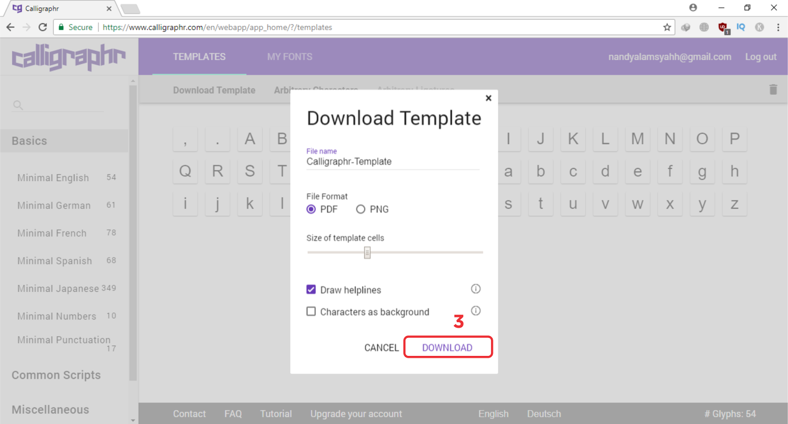The height and width of the screenshot is (424, 788).
Task: Open the Tutorial link
Action: coord(276,414)
